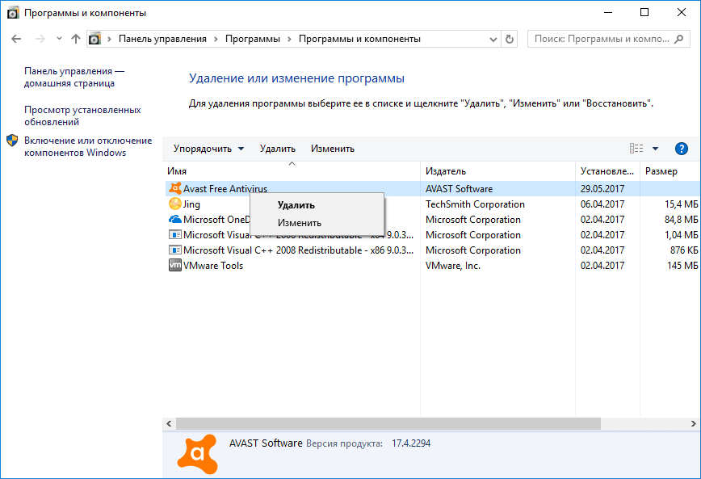Click Панель управления in the breadcrumb
701x479 pixels.
point(162,39)
